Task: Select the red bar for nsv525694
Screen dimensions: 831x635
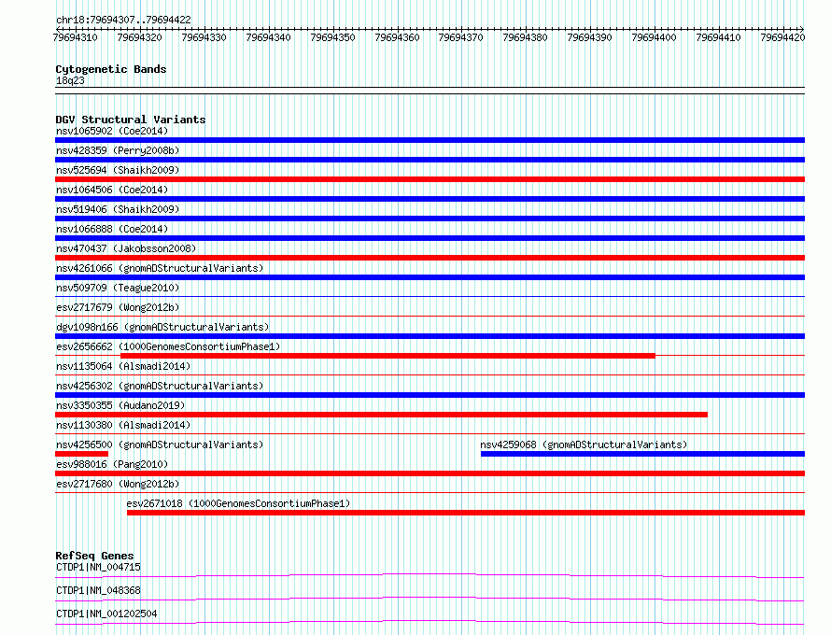Action: point(430,179)
